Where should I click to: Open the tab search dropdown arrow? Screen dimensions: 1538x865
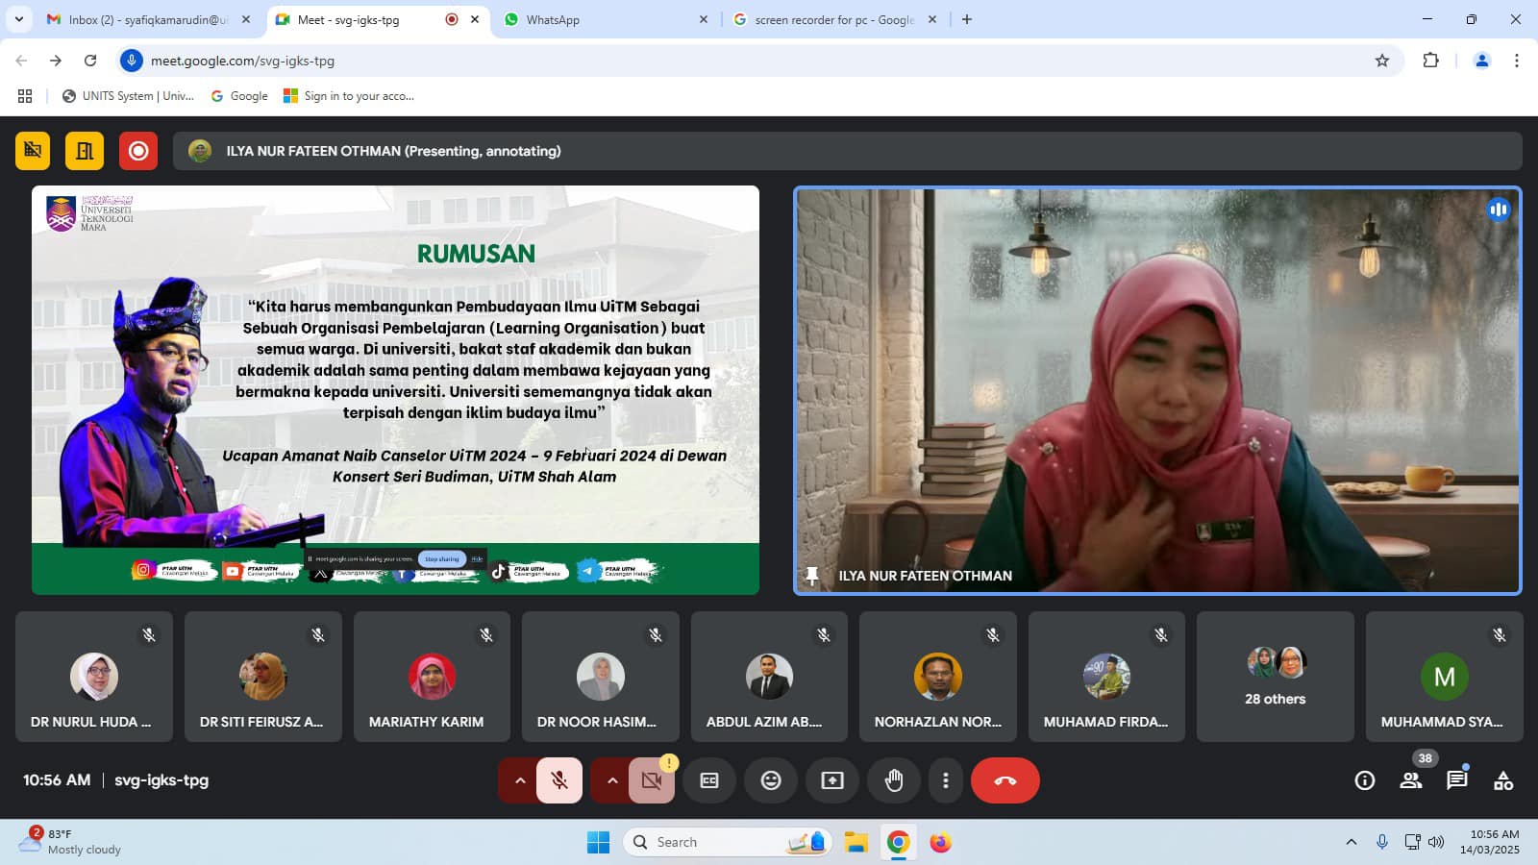pos(19,19)
